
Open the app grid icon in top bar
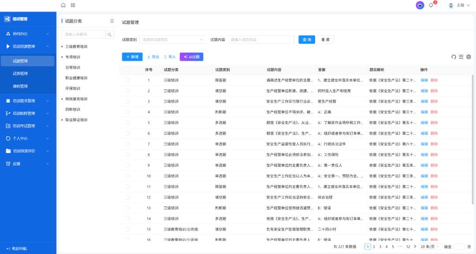pos(73,5)
